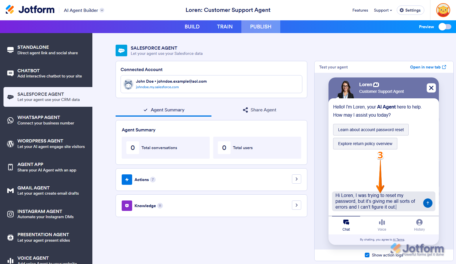Click Open in new tab link

click(428, 67)
